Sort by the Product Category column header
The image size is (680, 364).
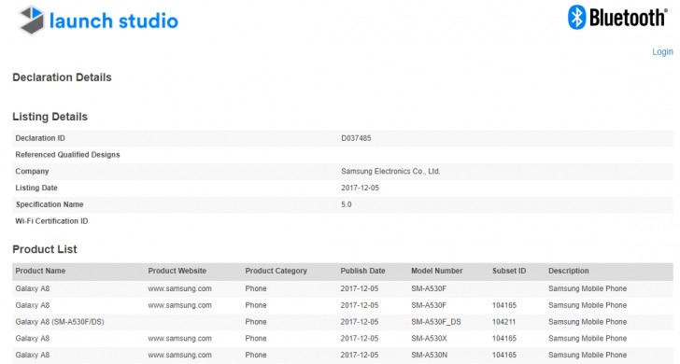276,271
